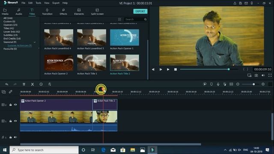
Task: Mute audio track 1 speaker icon
Action: [x=15, y=137]
